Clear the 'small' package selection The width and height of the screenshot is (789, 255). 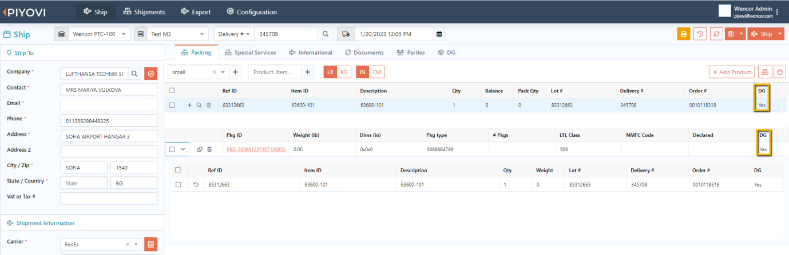(x=214, y=72)
